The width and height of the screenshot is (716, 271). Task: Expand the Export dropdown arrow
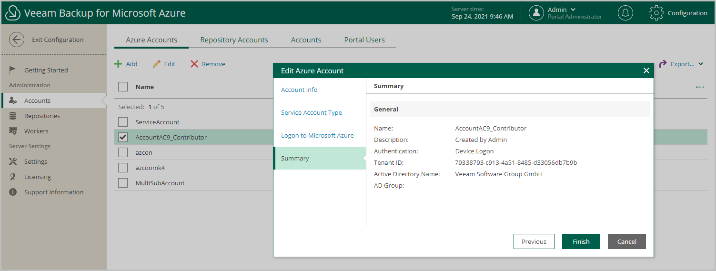701,64
